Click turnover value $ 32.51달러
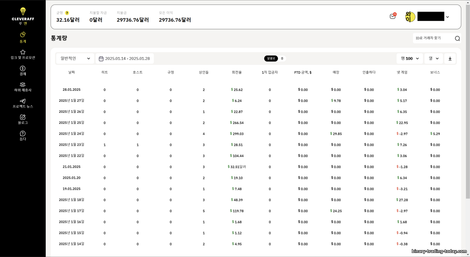Viewport: 470px width, 257px height. click(237, 167)
